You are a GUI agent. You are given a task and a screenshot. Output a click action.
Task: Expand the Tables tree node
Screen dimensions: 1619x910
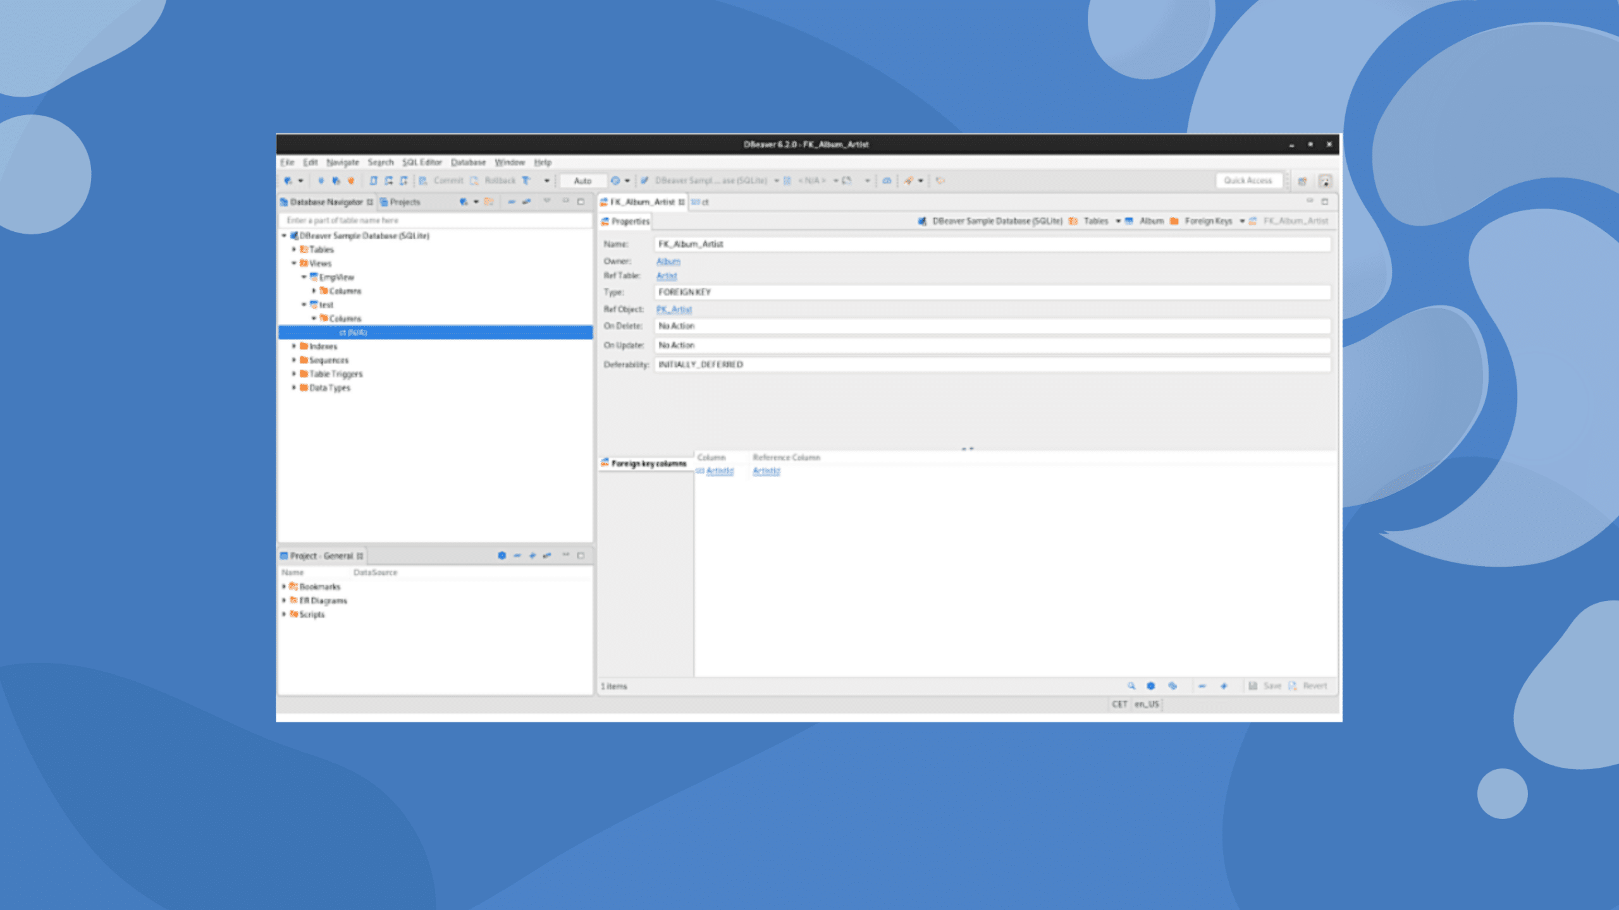[294, 250]
